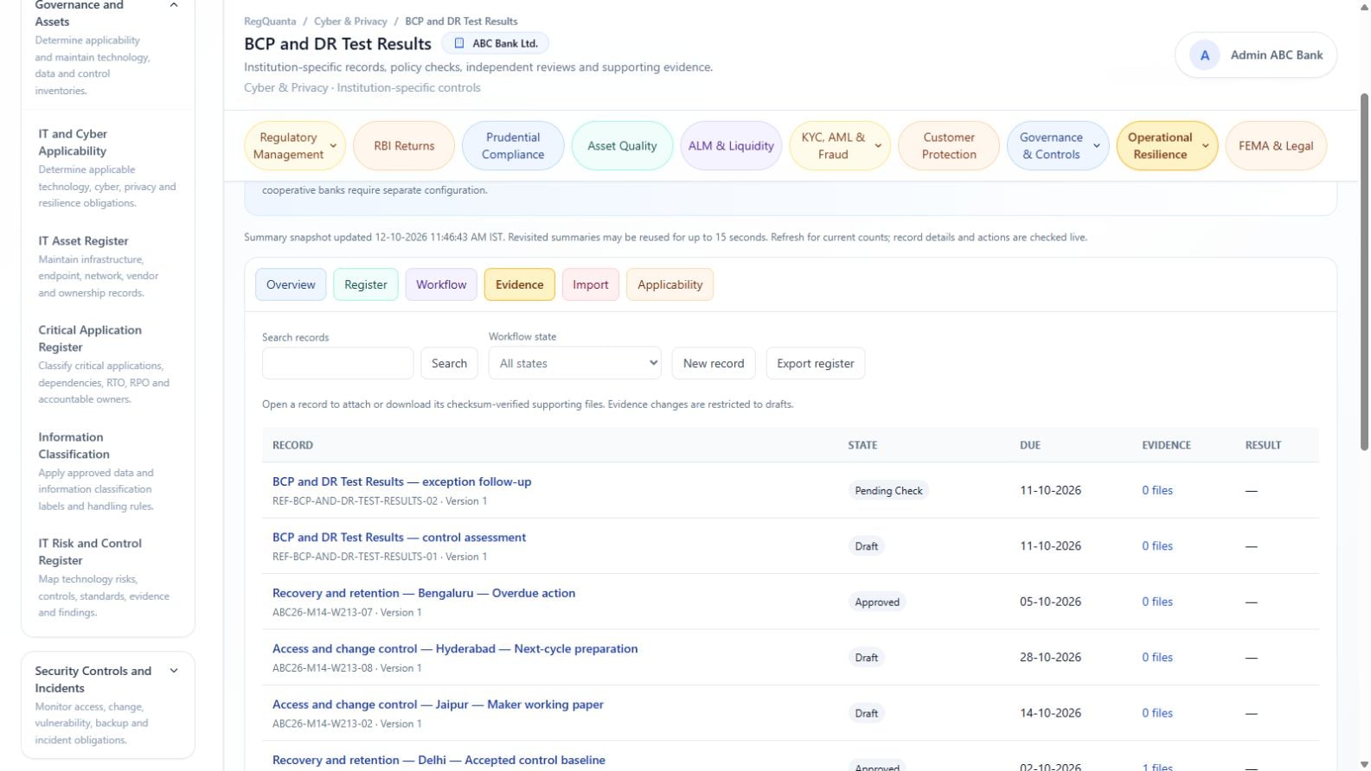The image size is (1371, 771).
Task: Expand the Governance & Controls dropdown chevron
Action: click(1097, 146)
